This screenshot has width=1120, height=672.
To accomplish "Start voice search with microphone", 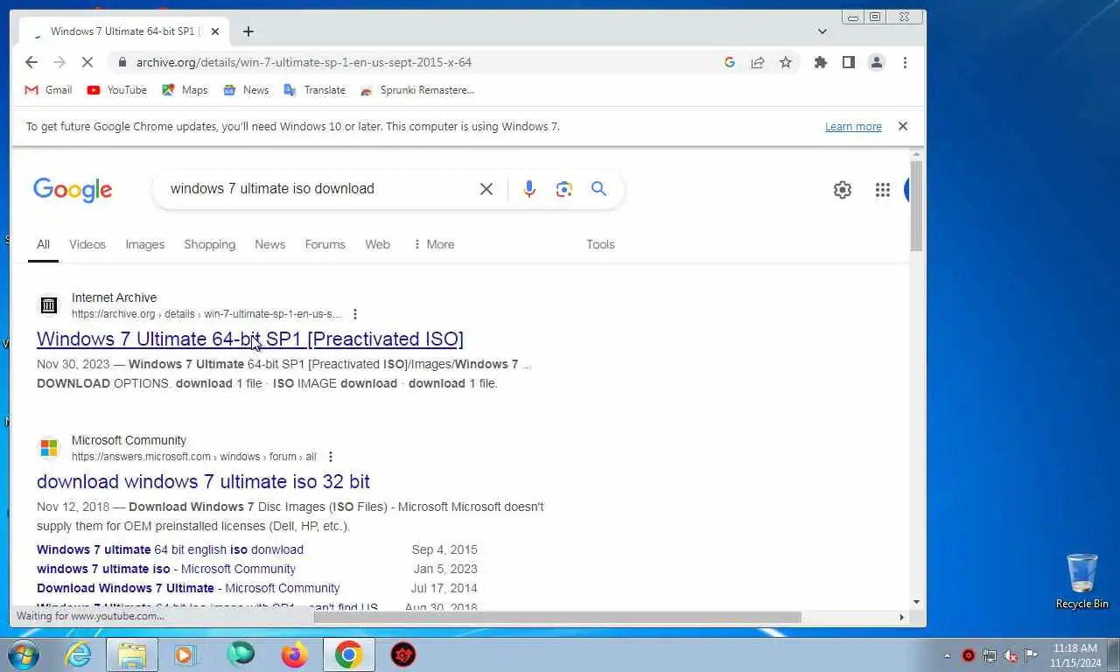I will (x=529, y=189).
